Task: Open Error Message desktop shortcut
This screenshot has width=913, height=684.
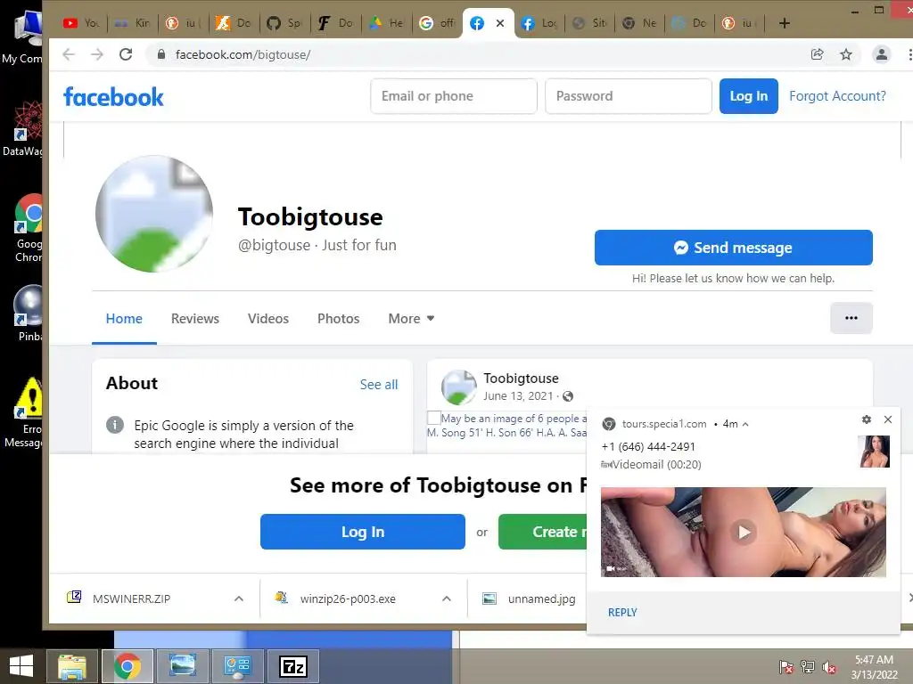Action: click(x=24, y=412)
